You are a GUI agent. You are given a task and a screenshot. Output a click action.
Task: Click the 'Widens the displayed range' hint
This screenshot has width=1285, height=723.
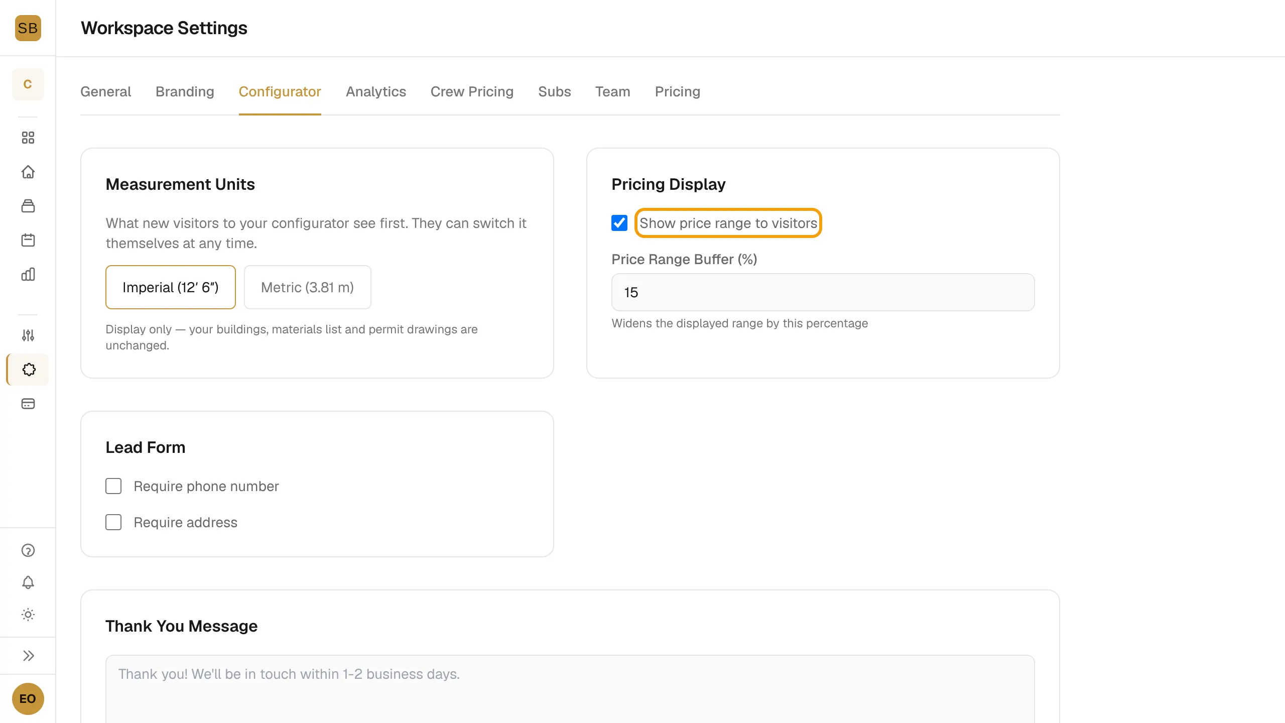(739, 323)
